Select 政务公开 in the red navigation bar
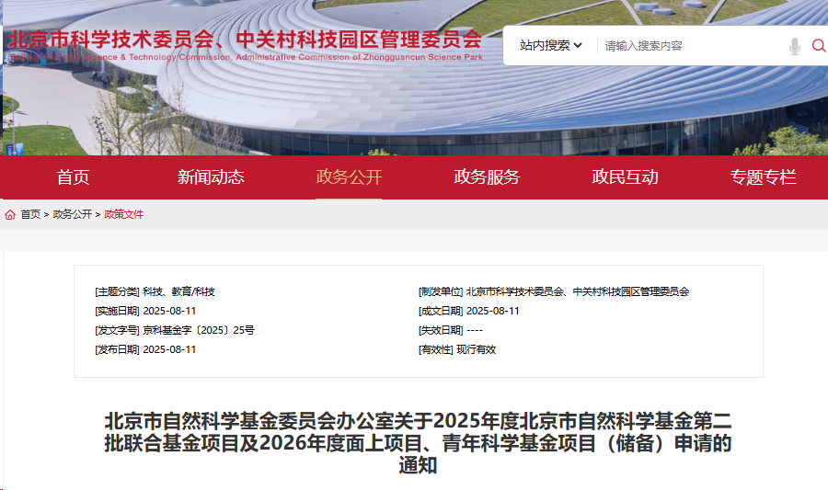Image resolution: width=828 pixels, height=490 pixels. pos(349,177)
